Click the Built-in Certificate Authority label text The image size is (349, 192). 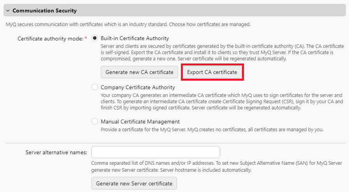click(x=135, y=39)
